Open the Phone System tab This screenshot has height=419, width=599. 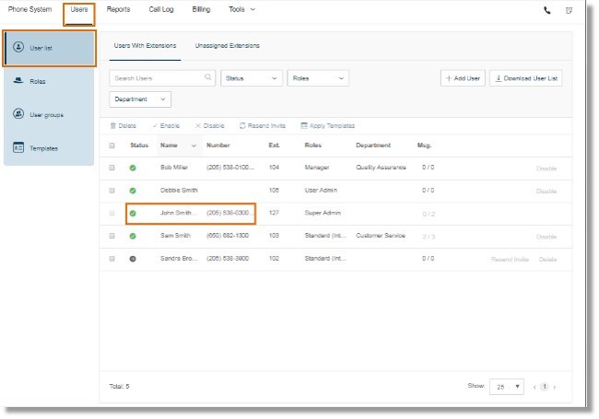(x=29, y=9)
